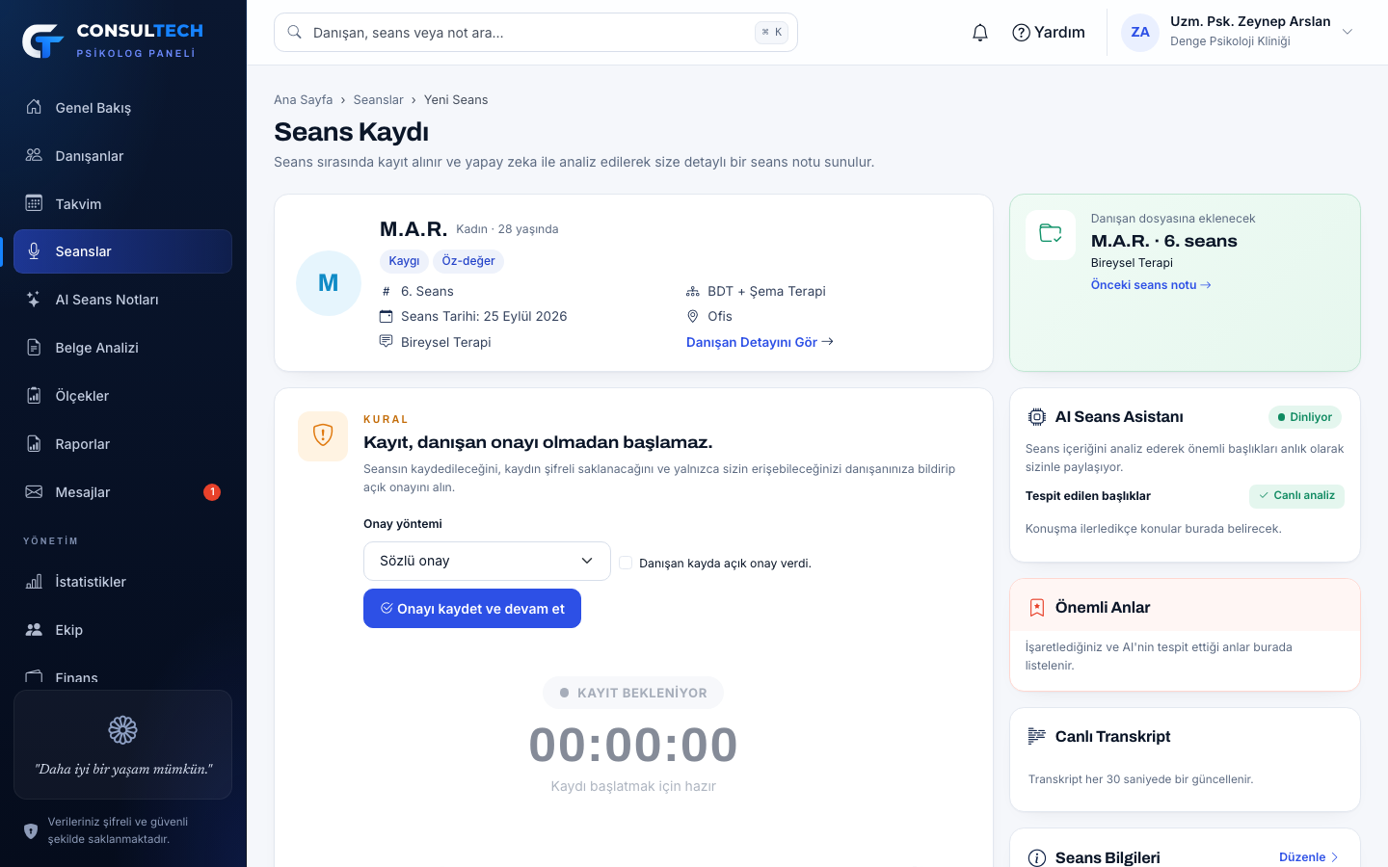The image size is (1388, 867).
Task: Focus the search field 'Danışan, seans veya not ara'
Action: pyautogui.click(x=536, y=33)
